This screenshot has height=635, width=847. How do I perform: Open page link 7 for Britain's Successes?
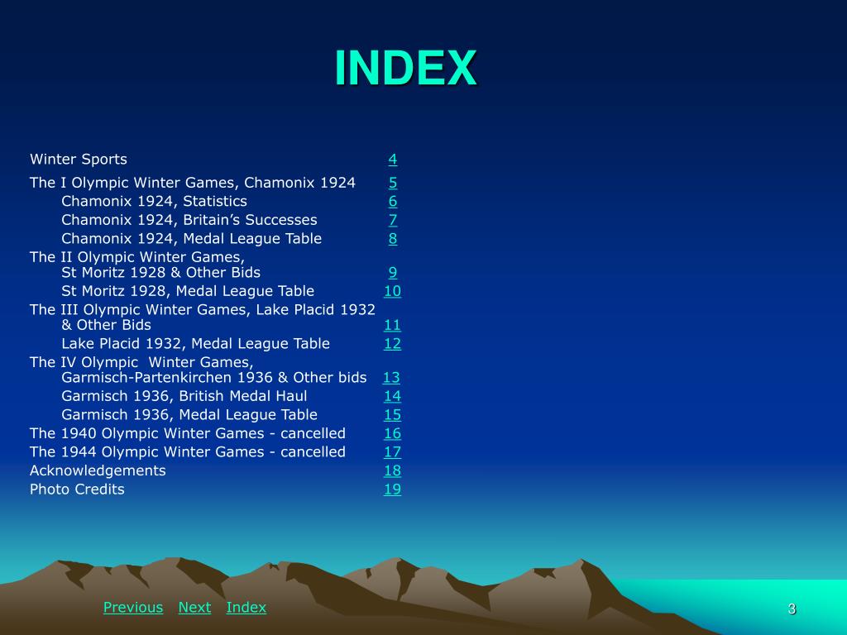(x=393, y=220)
